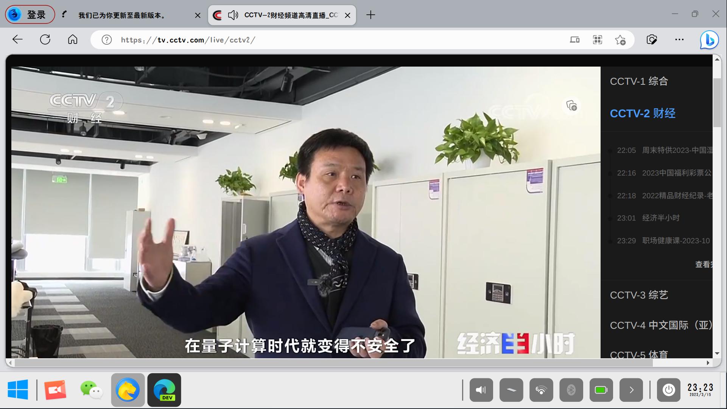Toggle Wi-Fi from the tray network icon
Image resolution: width=727 pixels, height=409 pixels.
[x=541, y=390]
